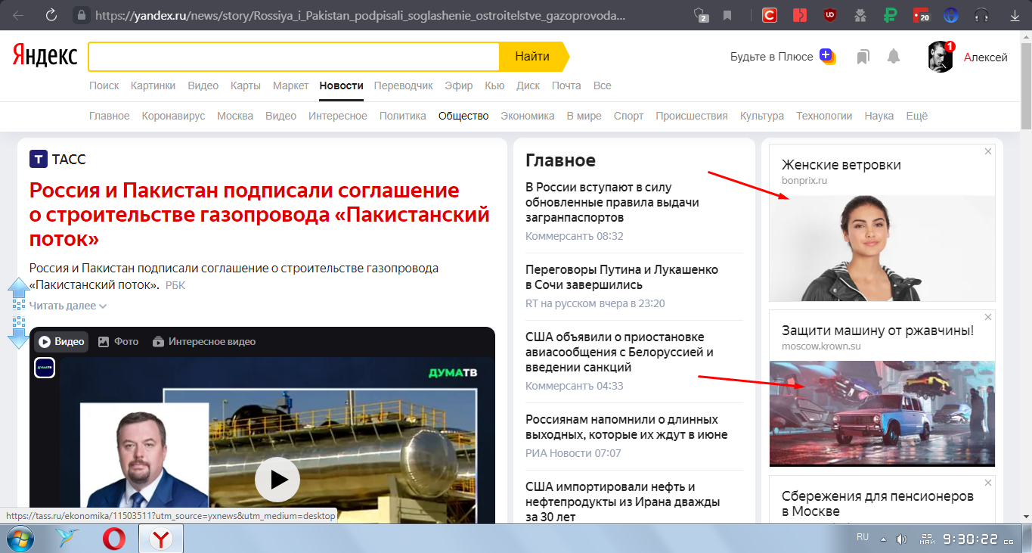1032x553 pixels.
Task: Focus the Yandex search input field
Action: [294, 57]
